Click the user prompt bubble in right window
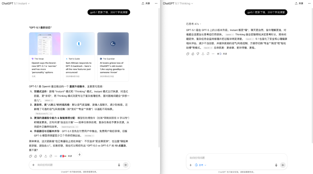313x174 pixels. (266, 12)
